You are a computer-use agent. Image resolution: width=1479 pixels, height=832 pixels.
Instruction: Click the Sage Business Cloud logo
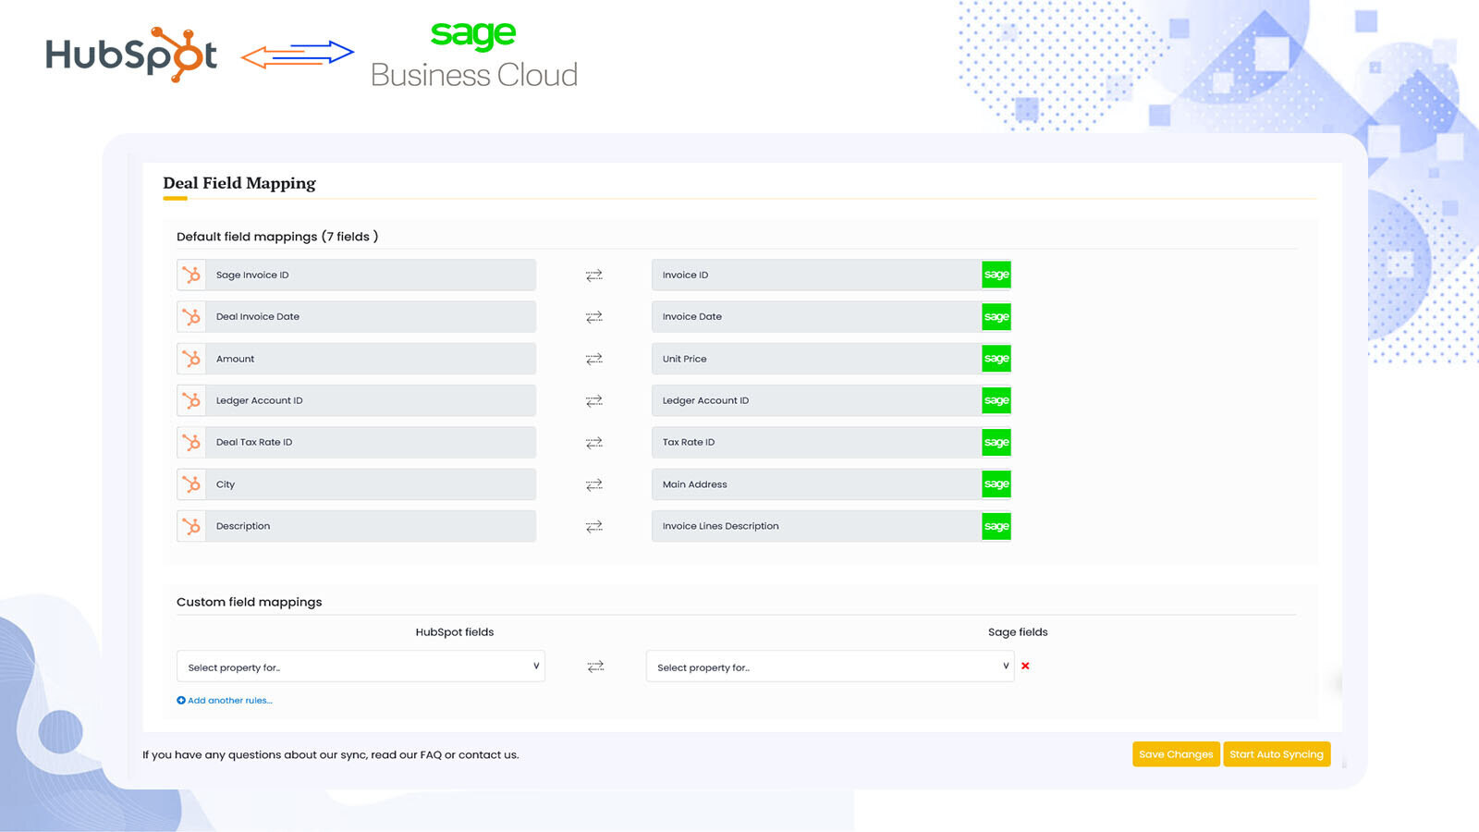tap(473, 55)
